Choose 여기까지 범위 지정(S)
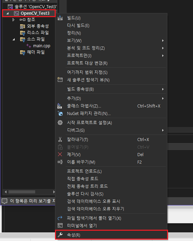The image size is (193, 241). (x=111, y=72)
